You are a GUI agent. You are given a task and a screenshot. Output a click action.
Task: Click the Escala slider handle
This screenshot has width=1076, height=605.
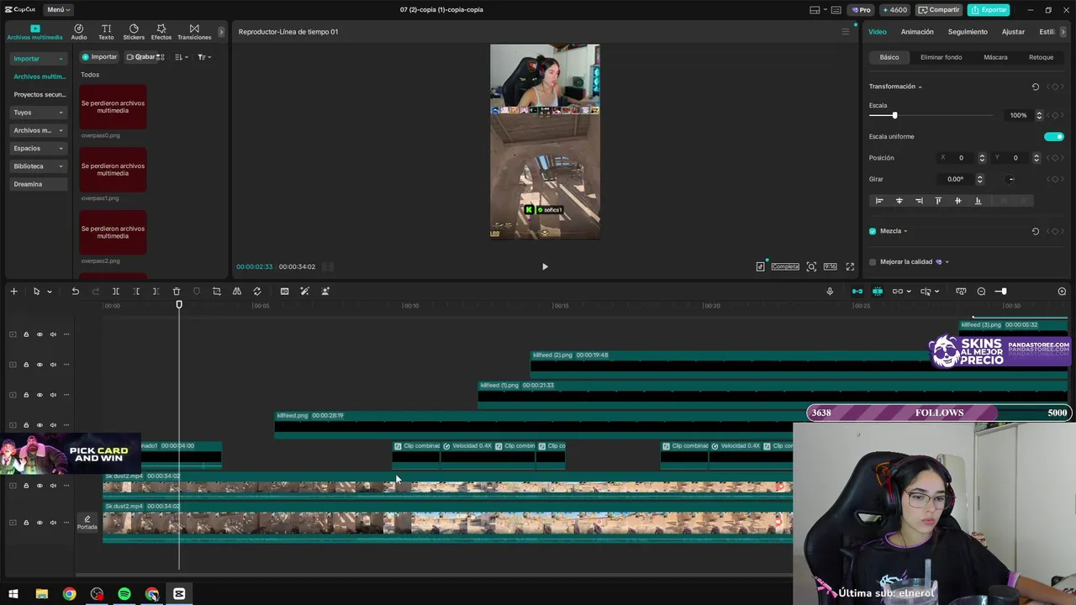pos(894,115)
